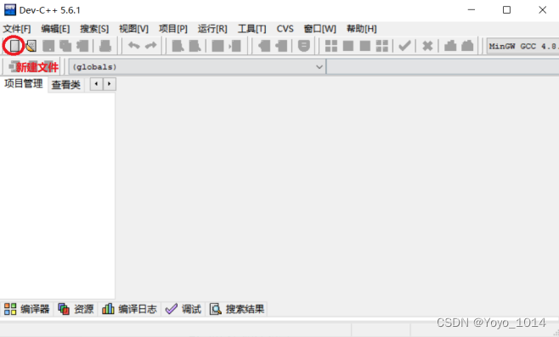Open the 视图[V] menu
Screen dimensions: 559x337
pyautogui.click(x=133, y=29)
